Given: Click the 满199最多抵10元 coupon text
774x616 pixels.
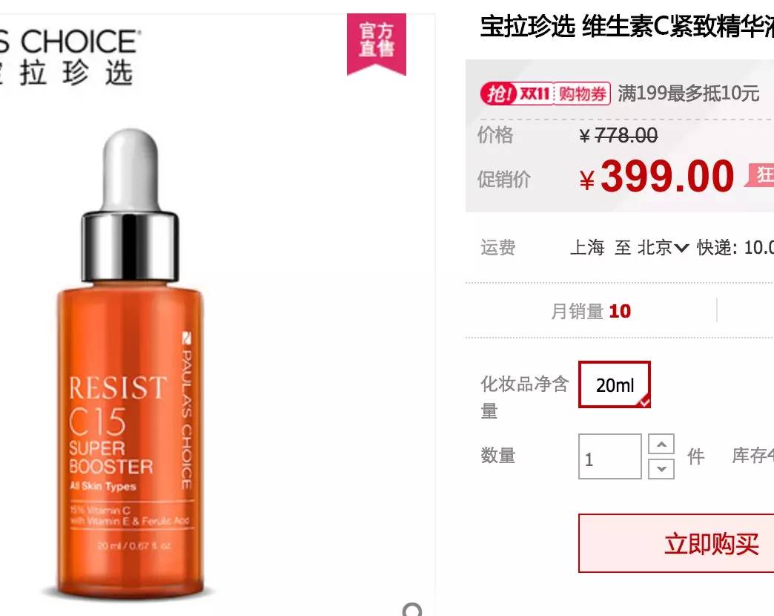Looking at the screenshot, I should click(x=689, y=93).
